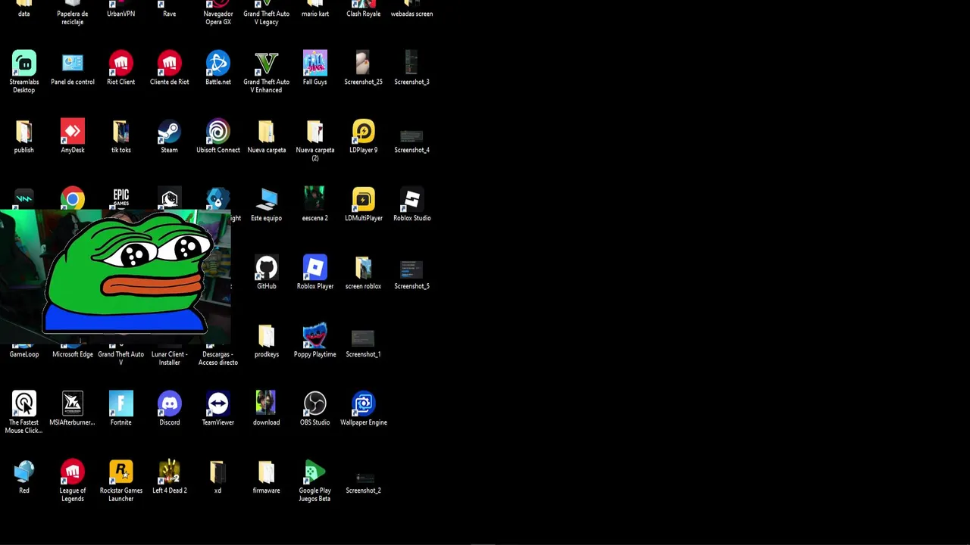
Task: Click the Microsoft Edge label
Action: (x=73, y=354)
